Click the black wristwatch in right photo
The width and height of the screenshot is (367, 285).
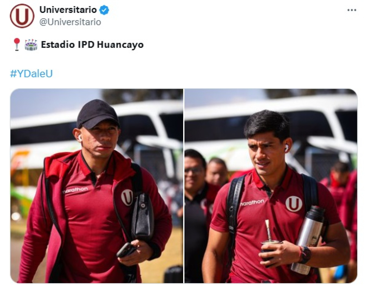click(305, 254)
